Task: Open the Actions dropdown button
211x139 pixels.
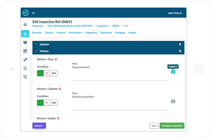Action: 39,126
